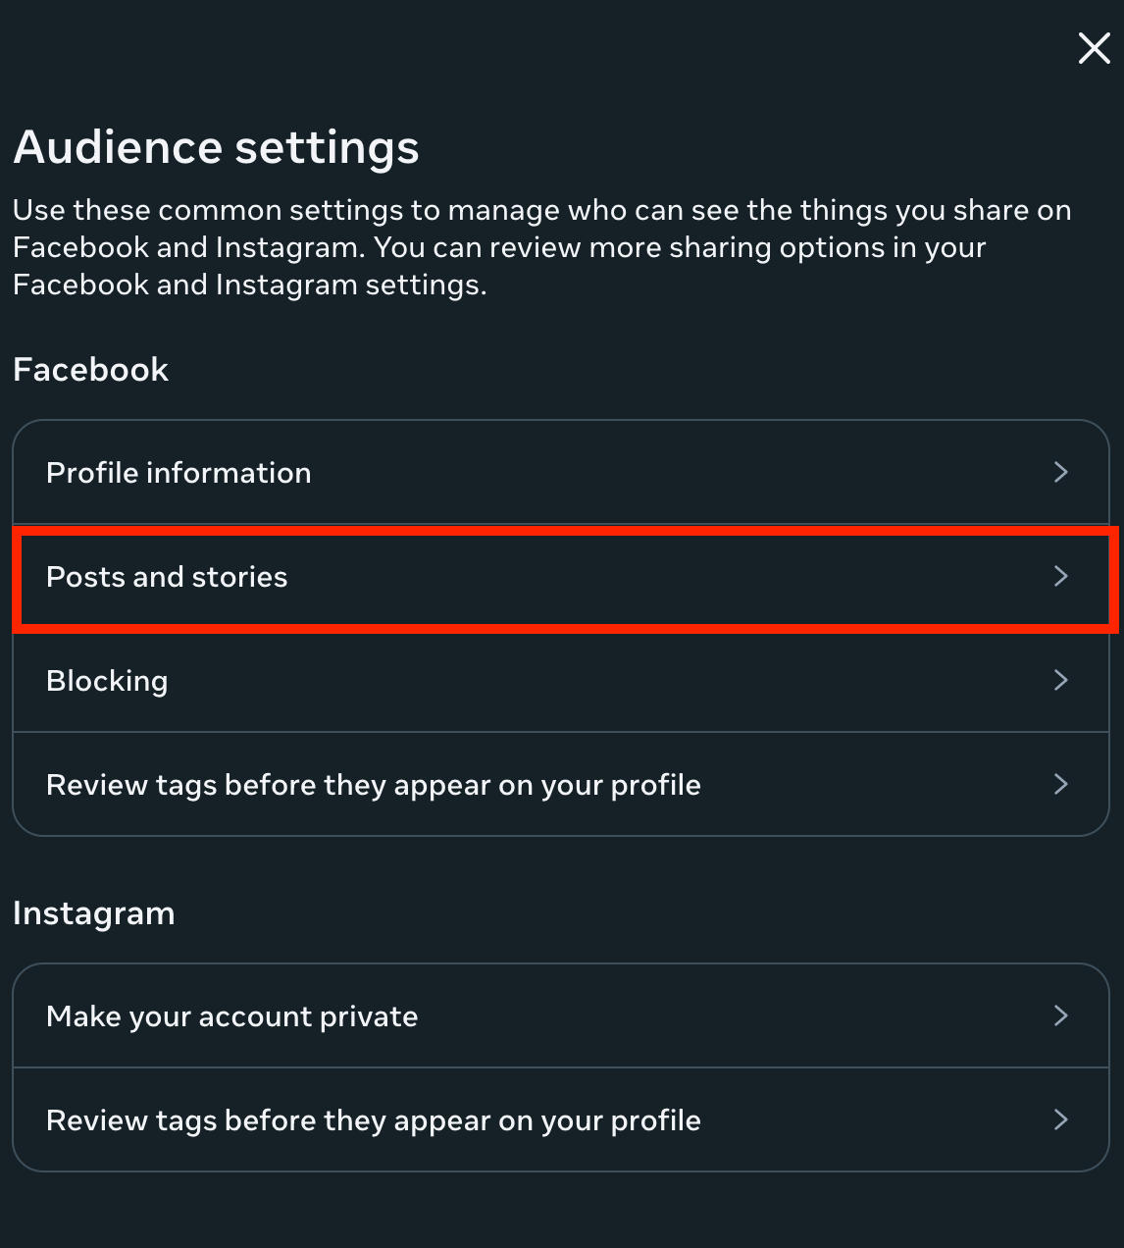
Task: Click chevron for Instagram Review tags row
Action: pyautogui.click(x=1060, y=1119)
